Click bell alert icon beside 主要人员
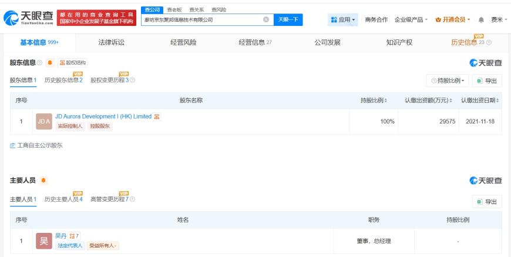 43,181
